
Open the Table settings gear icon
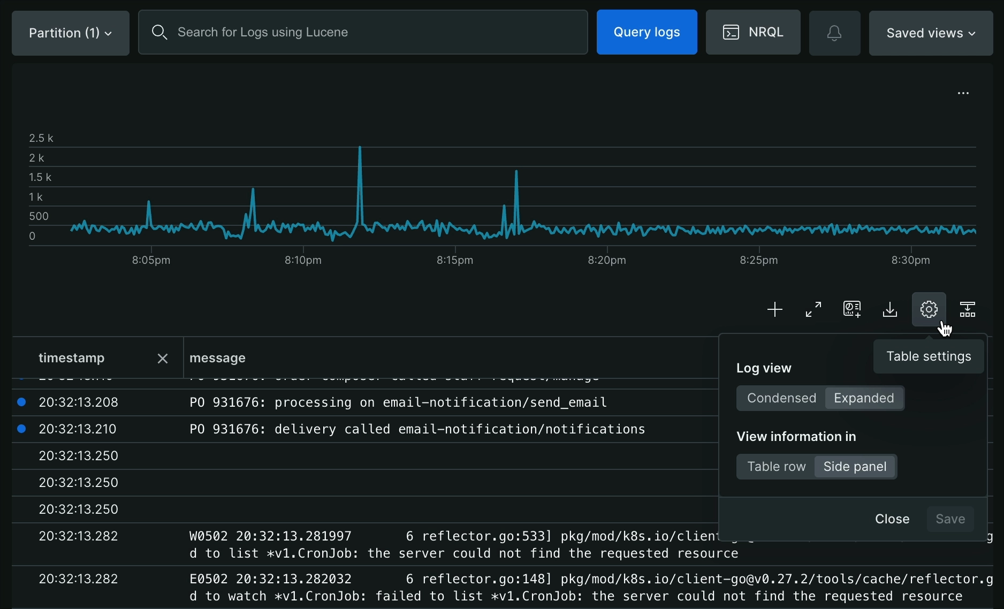tap(929, 309)
